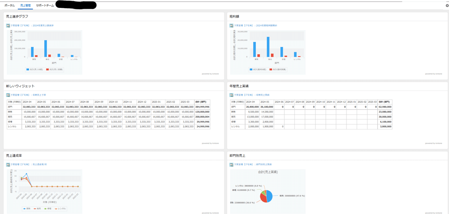
Task: Click app icon in 売上進捗グラフ widget
Action: click(8, 25)
